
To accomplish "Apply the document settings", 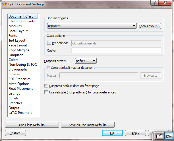I will (x=135, y=133).
